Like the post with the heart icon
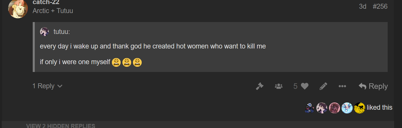 pyautogui.click(x=305, y=86)
